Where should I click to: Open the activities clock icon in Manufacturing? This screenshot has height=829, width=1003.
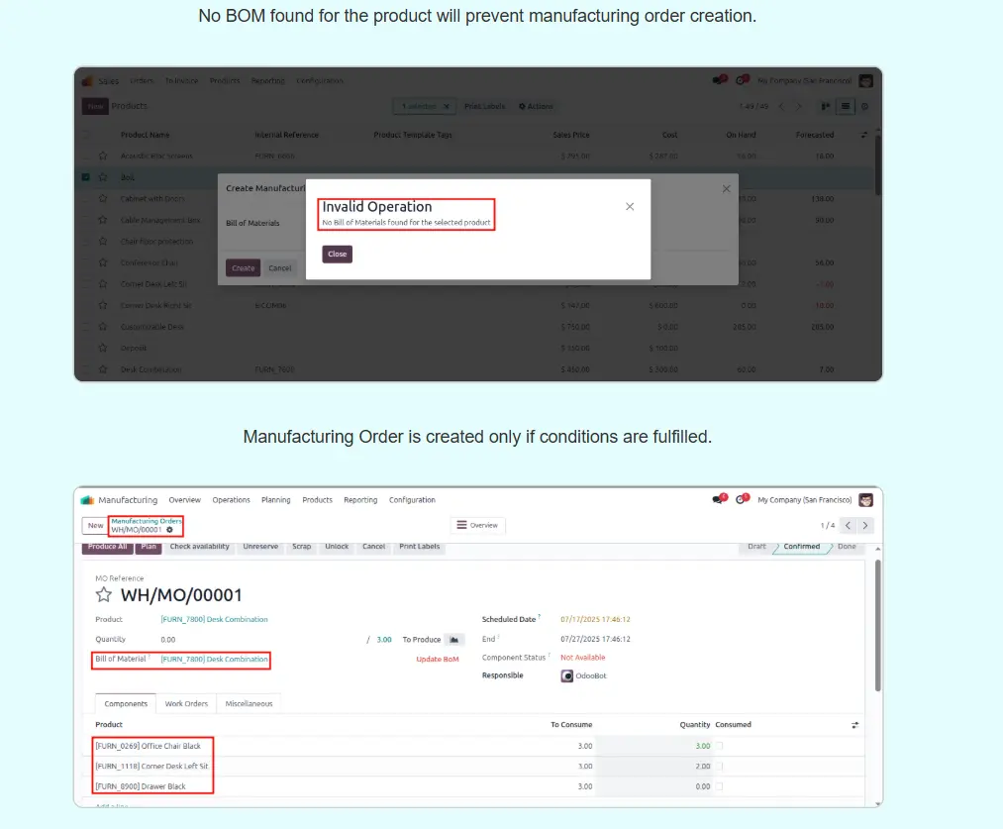point(741,500)
